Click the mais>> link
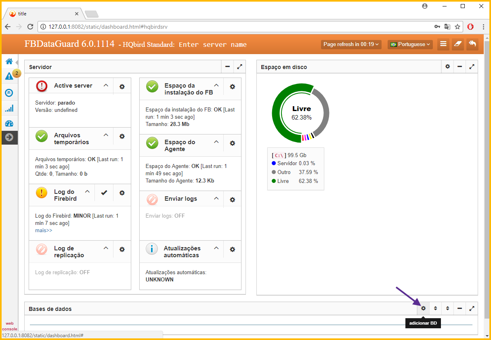 (44, 231)
